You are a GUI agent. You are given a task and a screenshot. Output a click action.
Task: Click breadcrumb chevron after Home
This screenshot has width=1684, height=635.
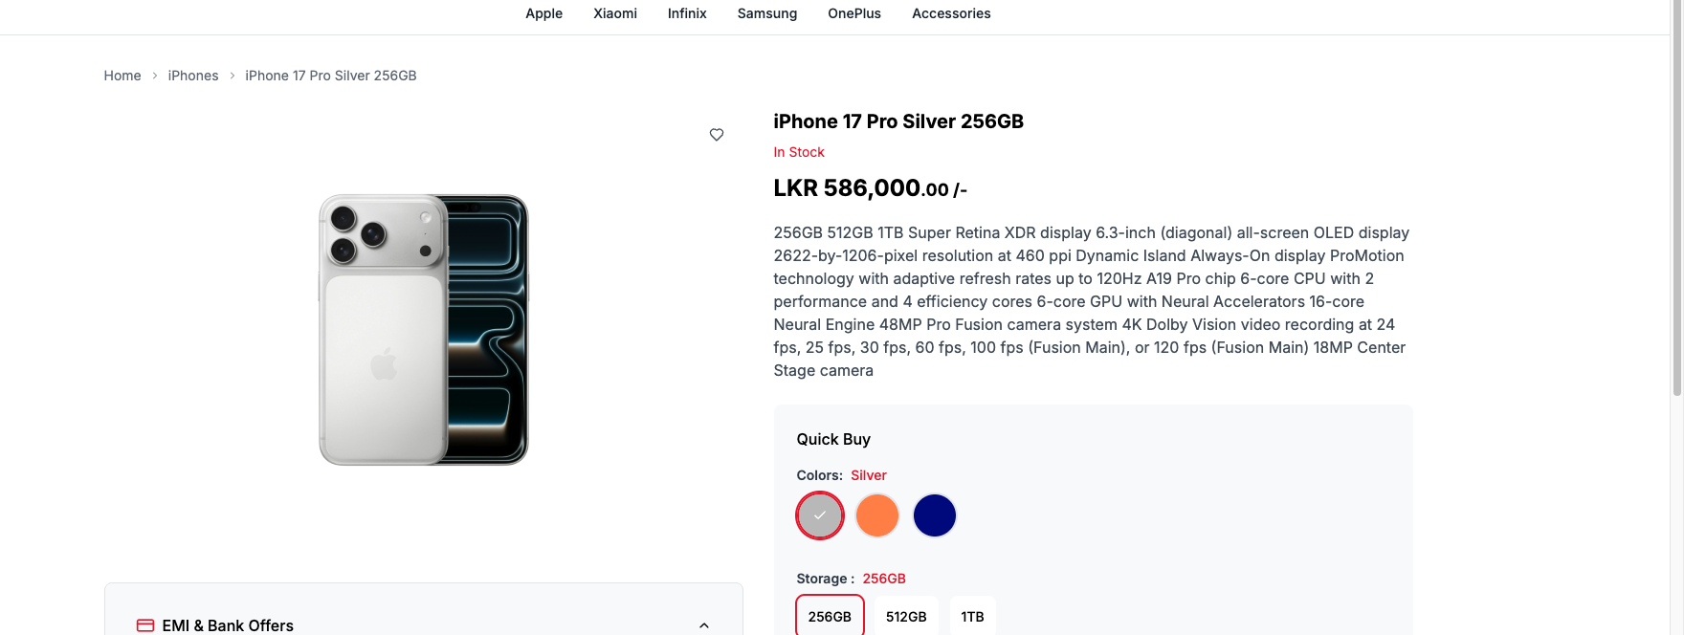pyautogui.click(x=154, y=76)
